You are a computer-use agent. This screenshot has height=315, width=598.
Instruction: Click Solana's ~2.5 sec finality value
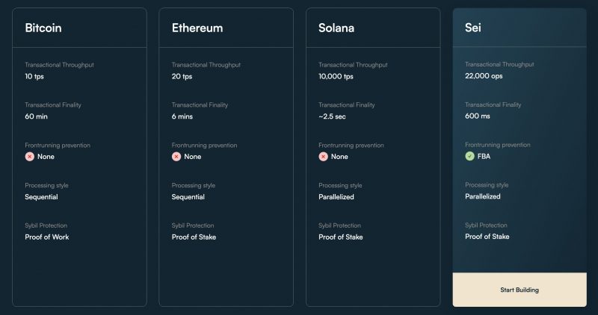[x=332, y=116]
